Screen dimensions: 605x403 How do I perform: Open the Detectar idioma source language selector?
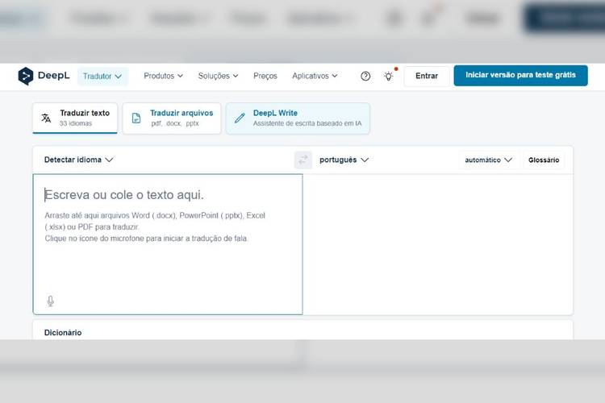[78, 160]
